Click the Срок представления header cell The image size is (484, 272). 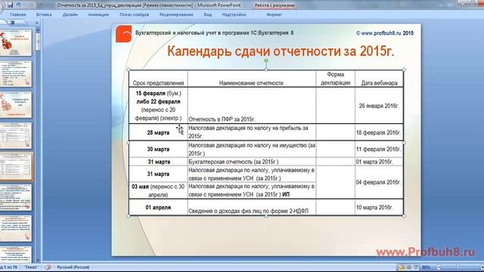tap(158, 79)
